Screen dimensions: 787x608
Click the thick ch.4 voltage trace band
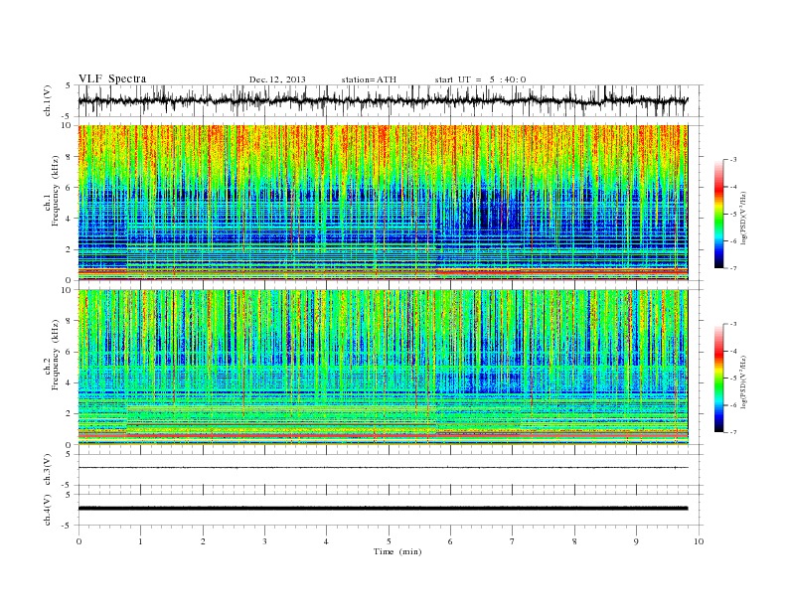[383, 509]
